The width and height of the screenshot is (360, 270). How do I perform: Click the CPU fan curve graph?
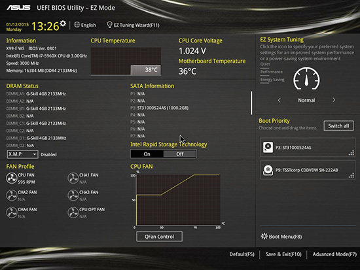click(178, 200)
